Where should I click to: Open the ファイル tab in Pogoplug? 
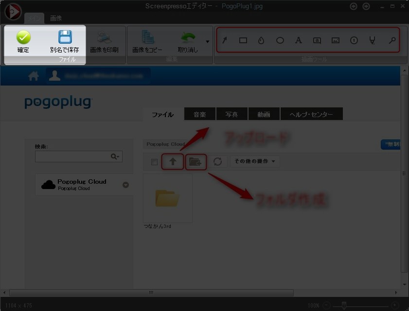[163, 114]
